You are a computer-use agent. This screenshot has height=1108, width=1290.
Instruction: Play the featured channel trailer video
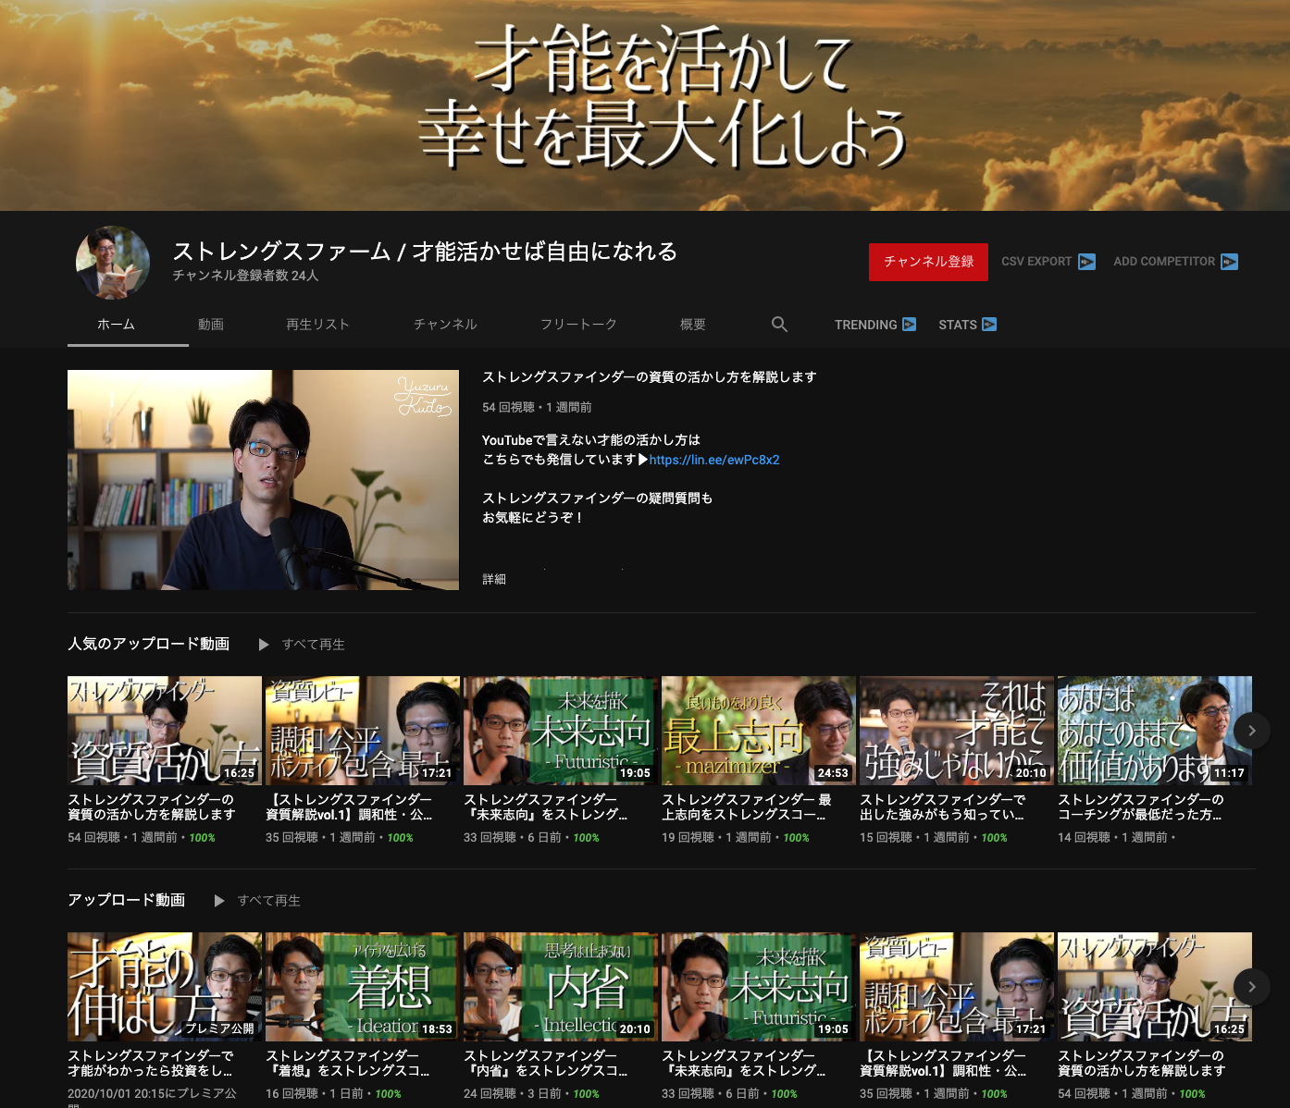click(x=263, y=480)
